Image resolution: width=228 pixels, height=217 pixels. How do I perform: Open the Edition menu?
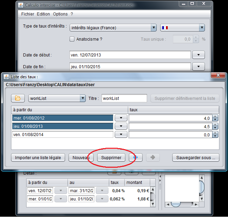click(x=43, y=14)
